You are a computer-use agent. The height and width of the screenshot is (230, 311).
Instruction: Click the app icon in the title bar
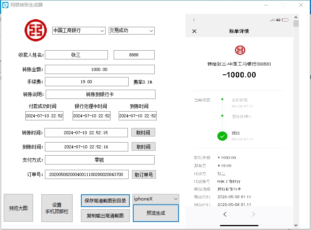pyautogui.click(x=5, y=5)
